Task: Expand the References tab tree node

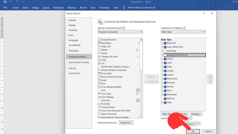Action: (x=162, y=79)
